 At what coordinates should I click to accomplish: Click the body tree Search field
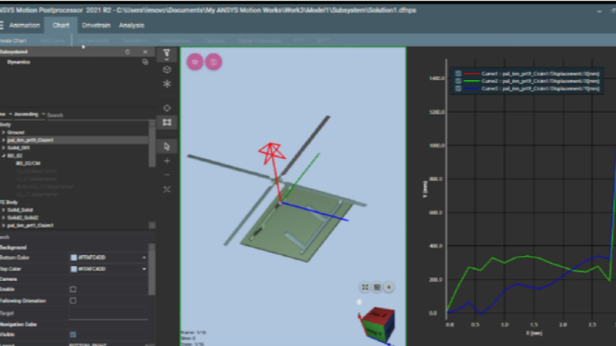[x=97, y=115]
